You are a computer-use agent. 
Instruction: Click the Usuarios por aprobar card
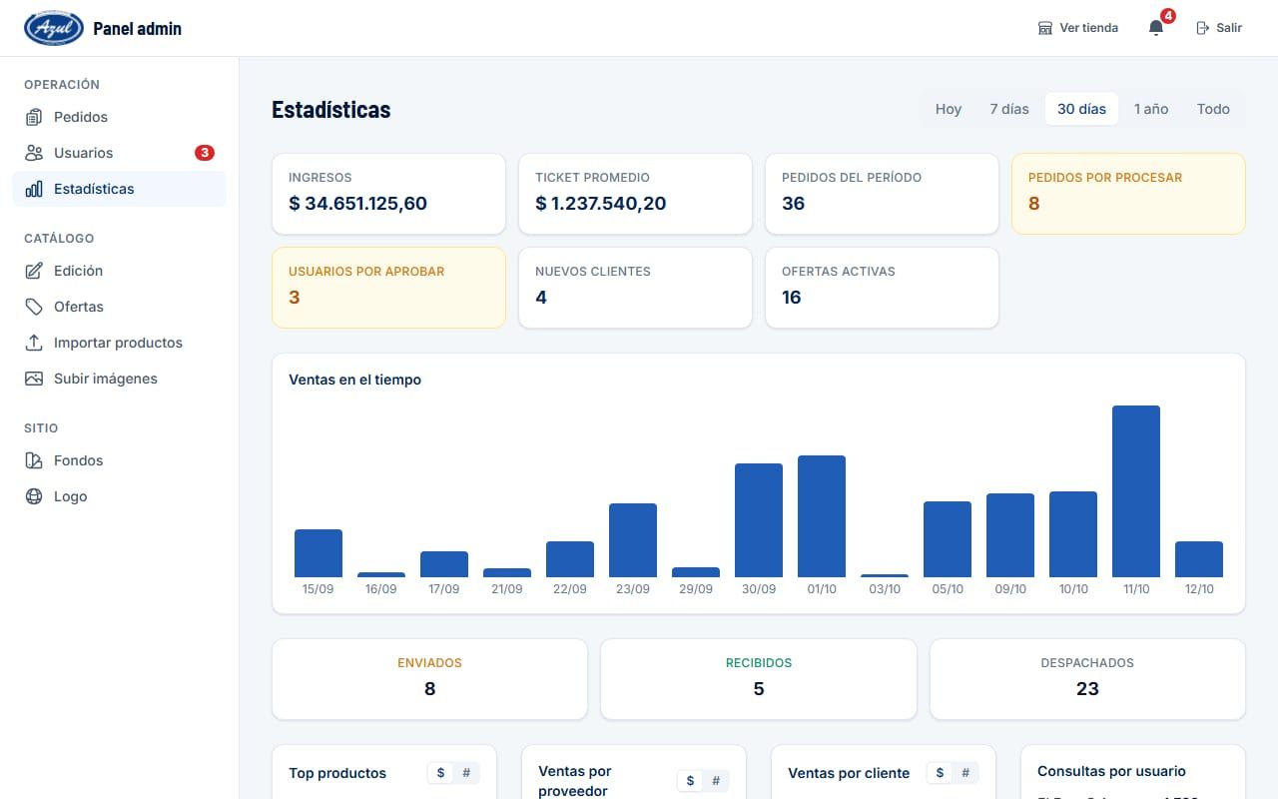coord(388,288)
